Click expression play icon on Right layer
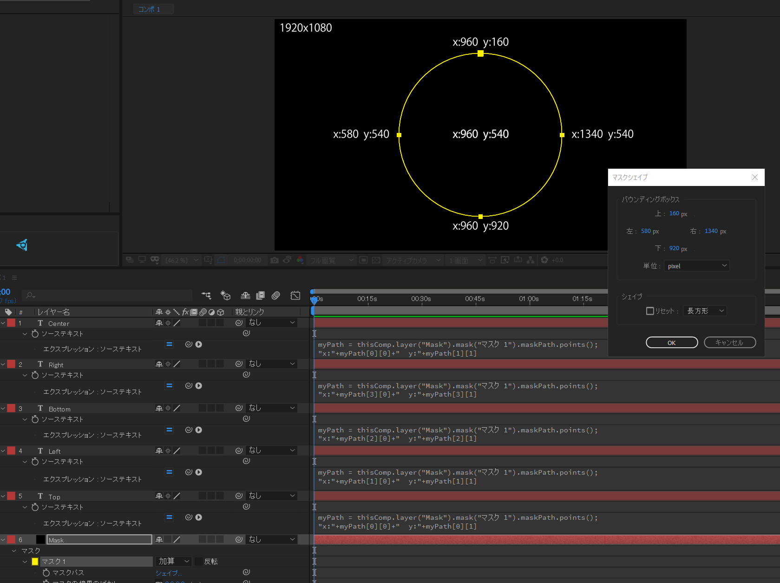 click(x=199, y=386)
